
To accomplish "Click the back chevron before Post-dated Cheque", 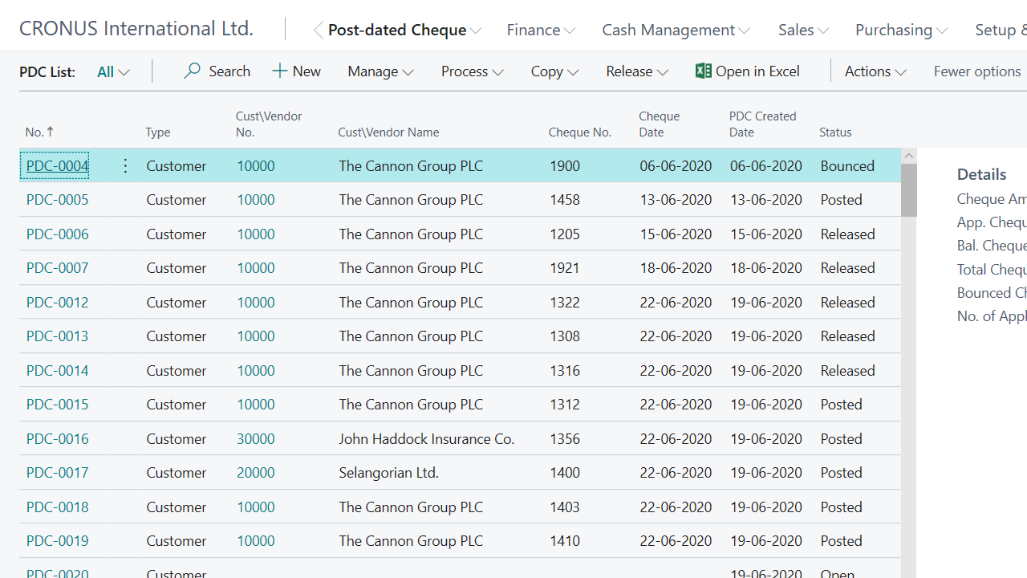I will coord(319,31).
